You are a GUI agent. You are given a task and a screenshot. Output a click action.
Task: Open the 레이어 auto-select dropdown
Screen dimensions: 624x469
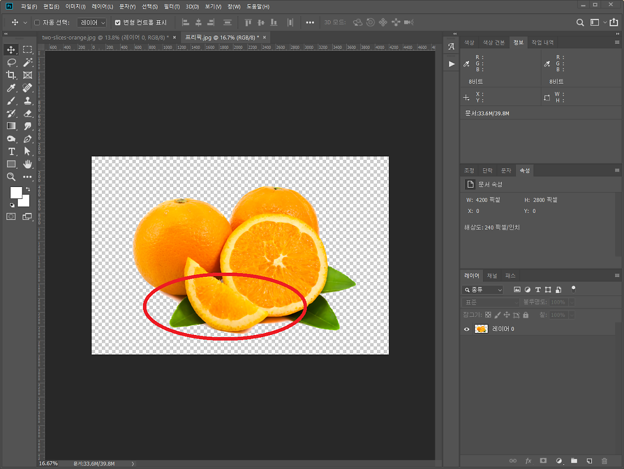coord(92,23)
